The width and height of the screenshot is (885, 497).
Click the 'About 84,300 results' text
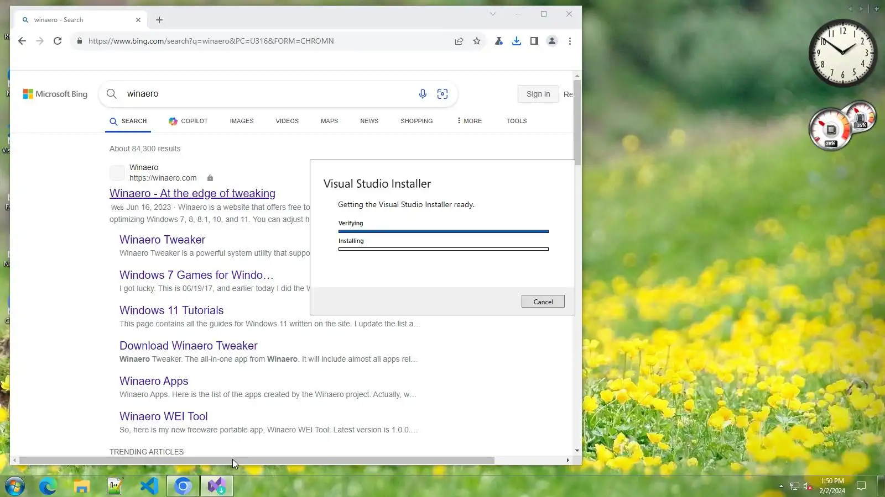(x=145, y=149)
